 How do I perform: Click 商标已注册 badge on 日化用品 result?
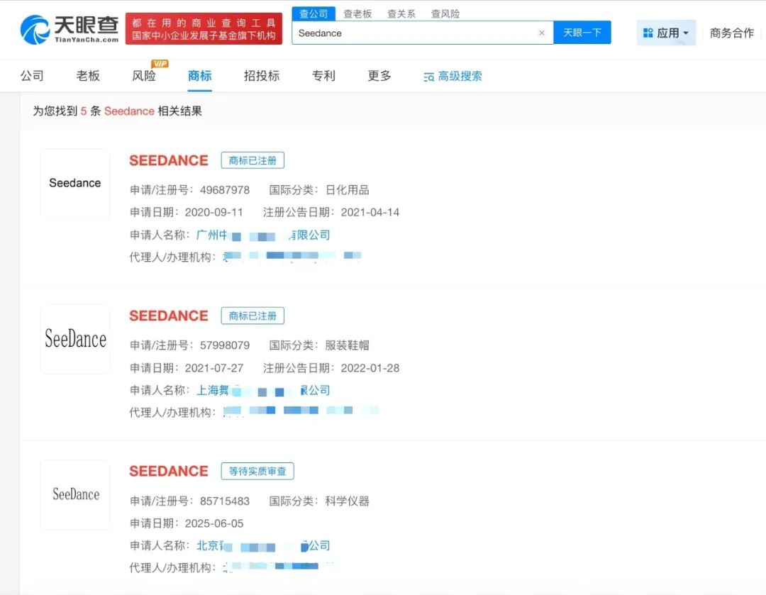pyautogui.click(x=252, y=160)
